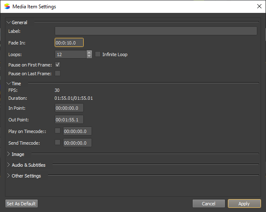This screenshot has height=212, width=266.
Task: Enable Pause on Last Frame checkbox
Action: [x=58, y=73]
